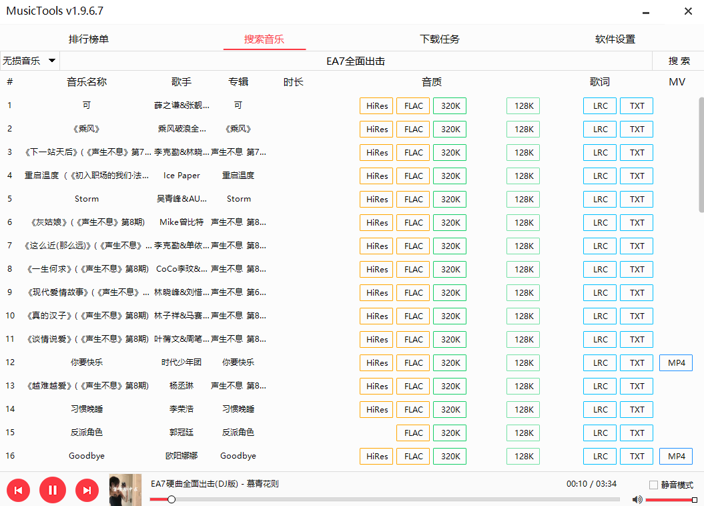Switch to the 下载任务 tab

pos(439,39)
